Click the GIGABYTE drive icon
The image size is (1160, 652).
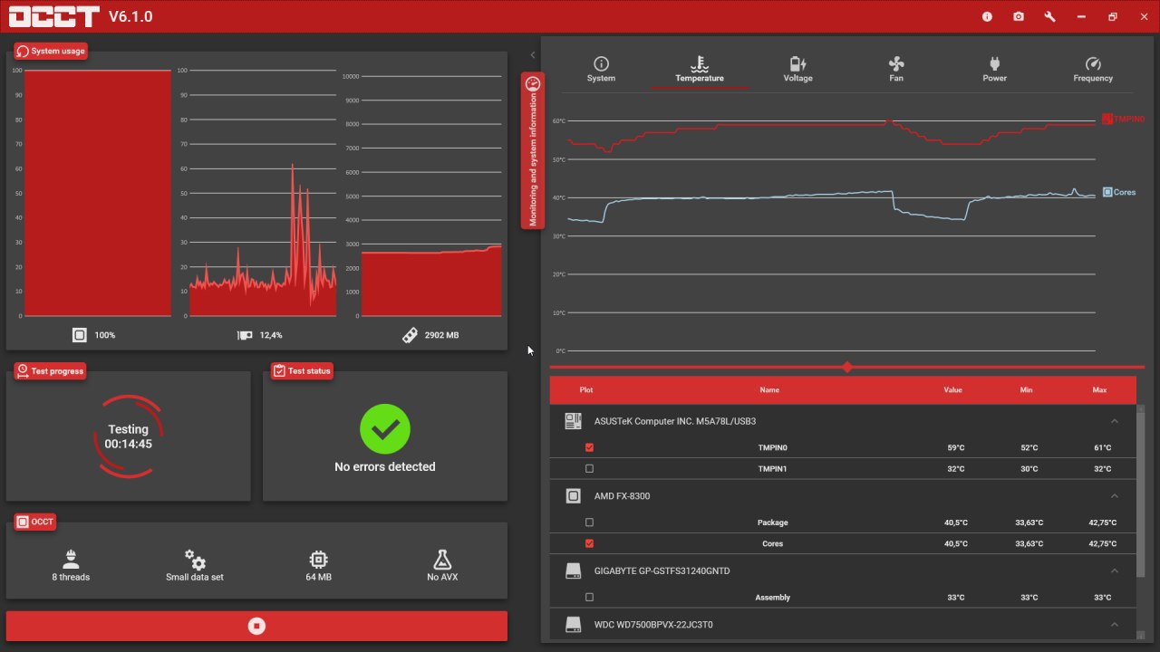click(x=573, y=571)
